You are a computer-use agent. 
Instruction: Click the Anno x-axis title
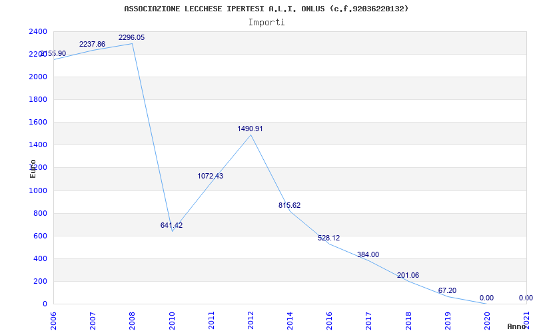pos(518,326)
